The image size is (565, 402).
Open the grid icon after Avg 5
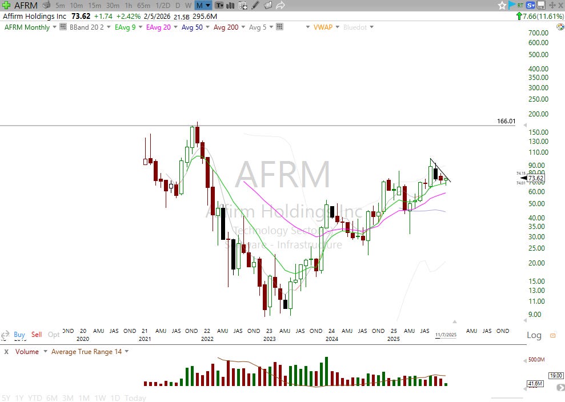tap(279, 27)
